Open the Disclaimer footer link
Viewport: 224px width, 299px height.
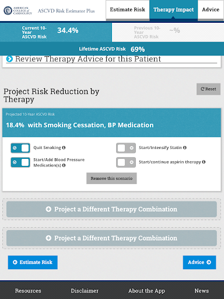[x=85, y=291]
